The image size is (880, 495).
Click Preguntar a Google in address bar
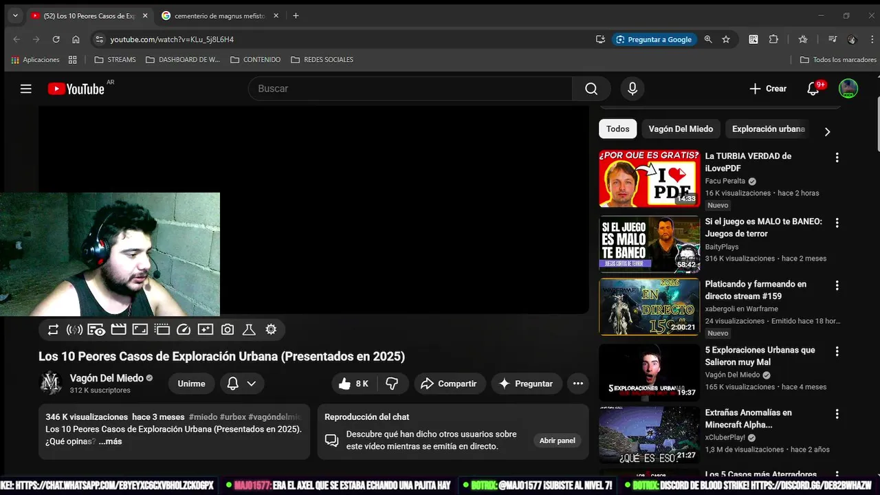coord(654,39)
